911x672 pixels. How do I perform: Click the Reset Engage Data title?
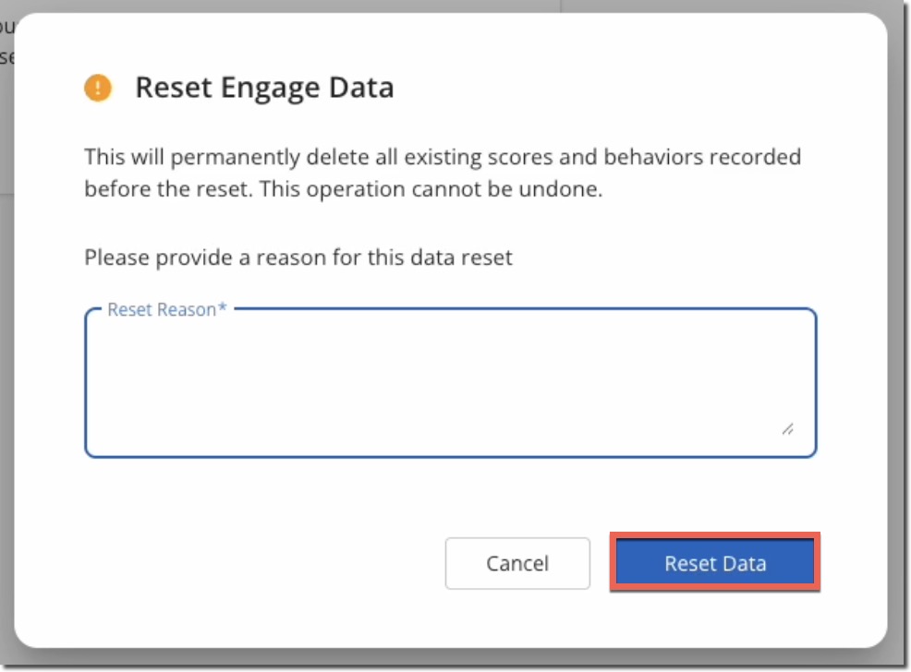tap(265, 87)
